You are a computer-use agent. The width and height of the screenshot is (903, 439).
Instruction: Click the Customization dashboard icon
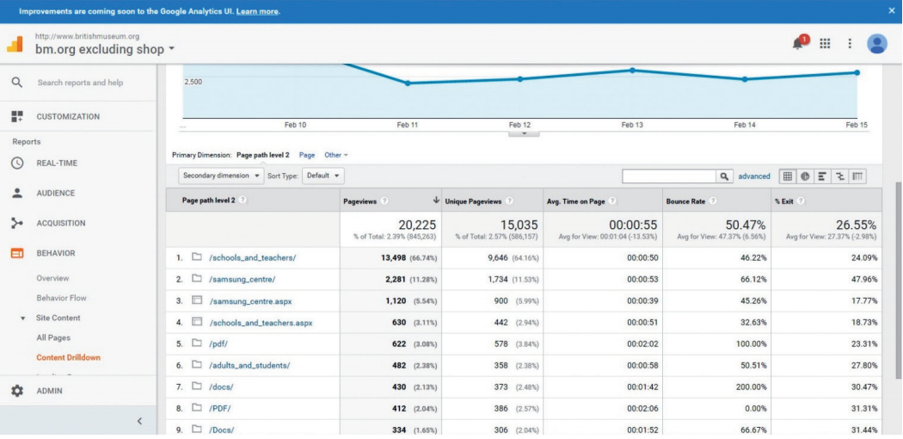click(17, 116)
